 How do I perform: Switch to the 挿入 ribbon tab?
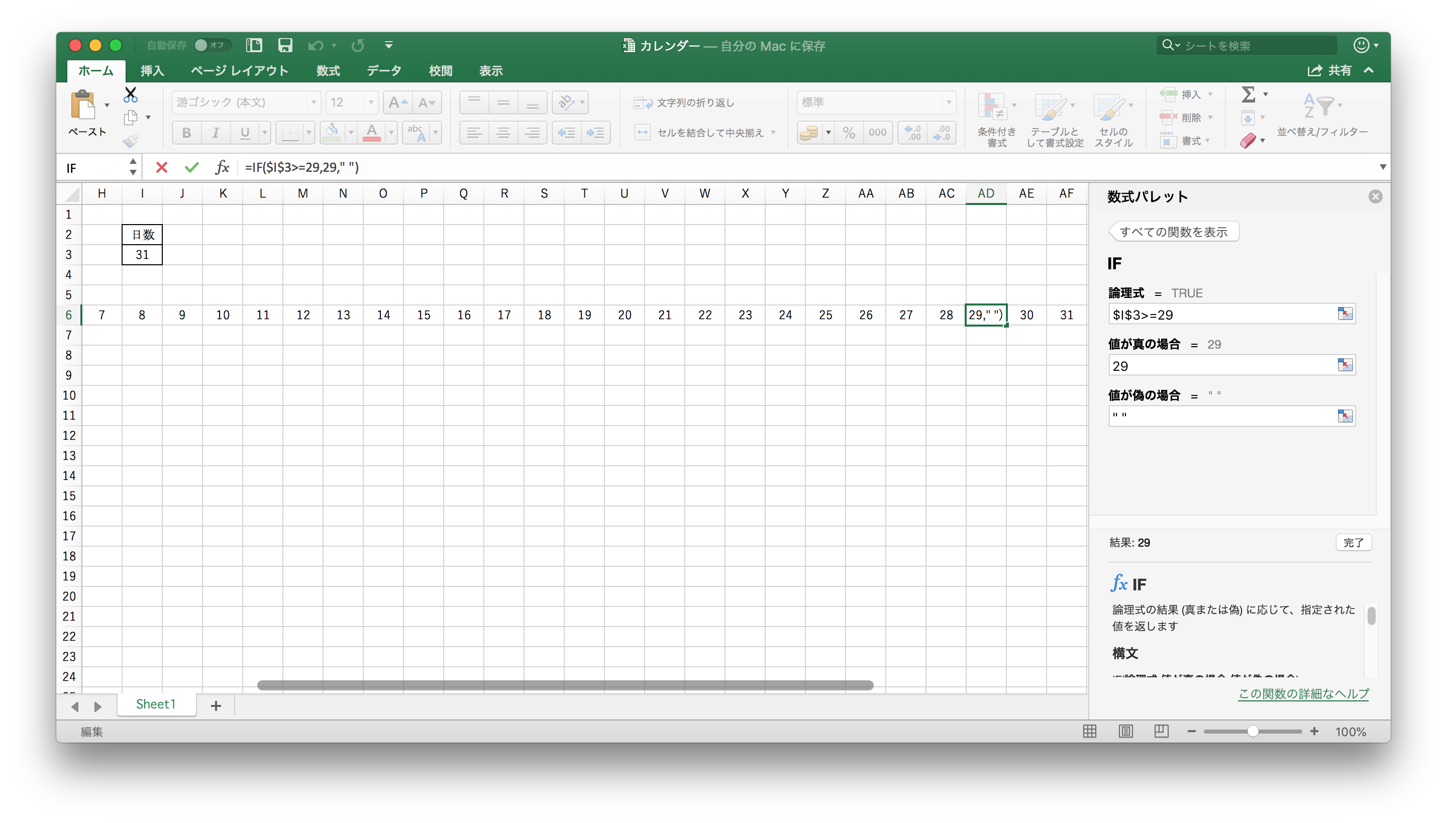point(152,71)
